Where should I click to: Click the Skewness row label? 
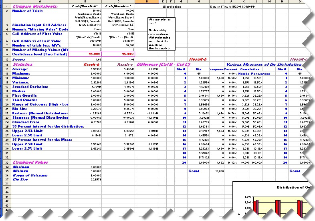[40, 118]
